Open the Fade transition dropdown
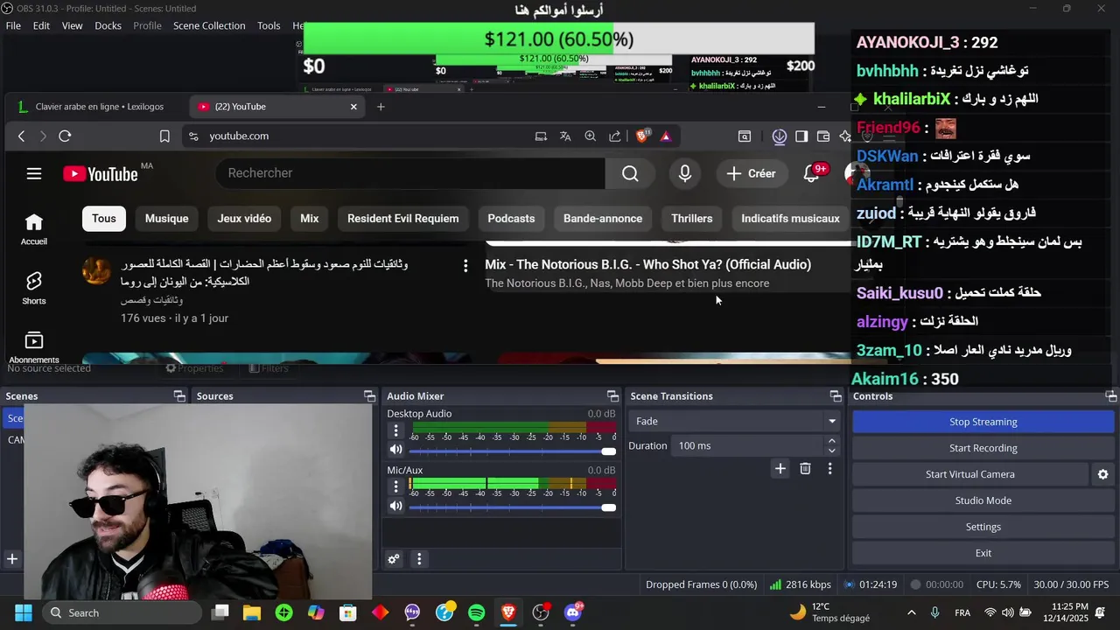This screenshot has height=630, width=1120. (734, 421)
